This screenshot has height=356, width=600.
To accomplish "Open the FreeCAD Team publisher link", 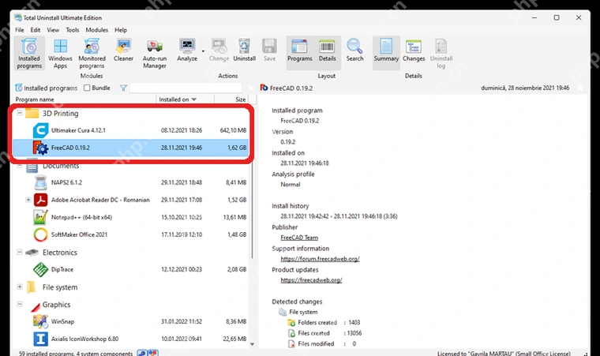I will pyautogui.click(x=299, y=238).
